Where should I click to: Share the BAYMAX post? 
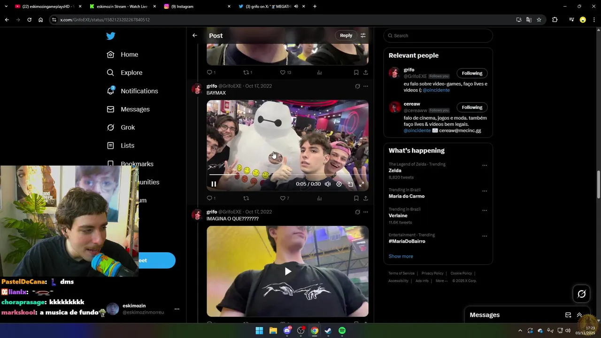(365, 198)
